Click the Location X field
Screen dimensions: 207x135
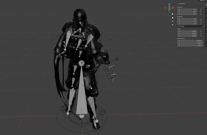click(x=187, y=10)
